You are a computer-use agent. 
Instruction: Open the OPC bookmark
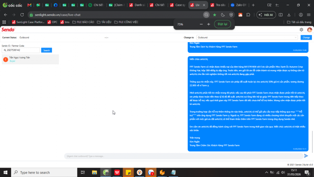52,22
